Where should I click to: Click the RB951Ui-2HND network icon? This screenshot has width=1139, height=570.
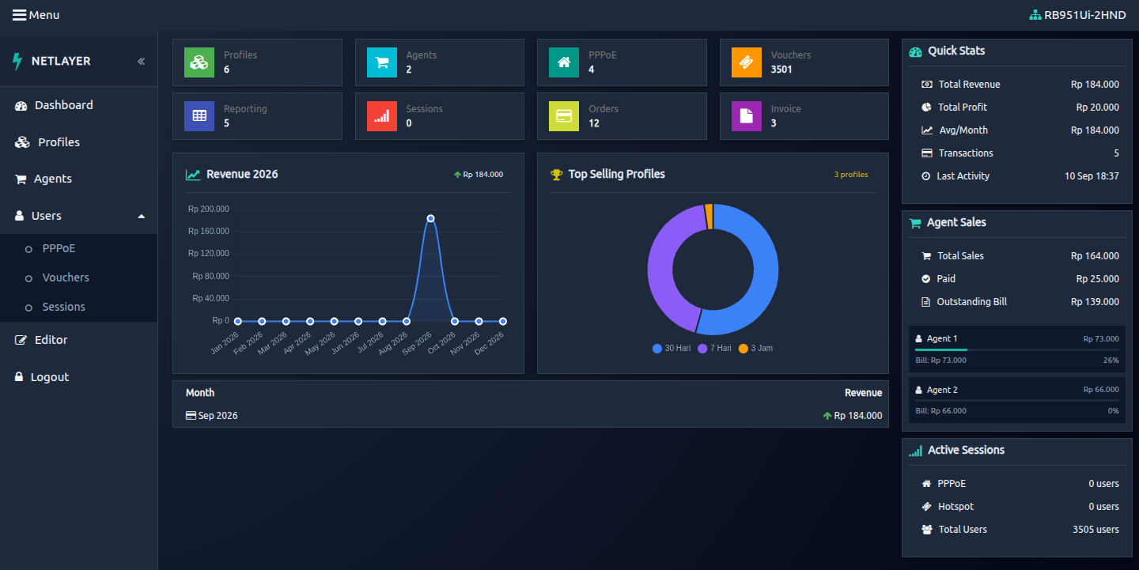tap(1035, 15)
